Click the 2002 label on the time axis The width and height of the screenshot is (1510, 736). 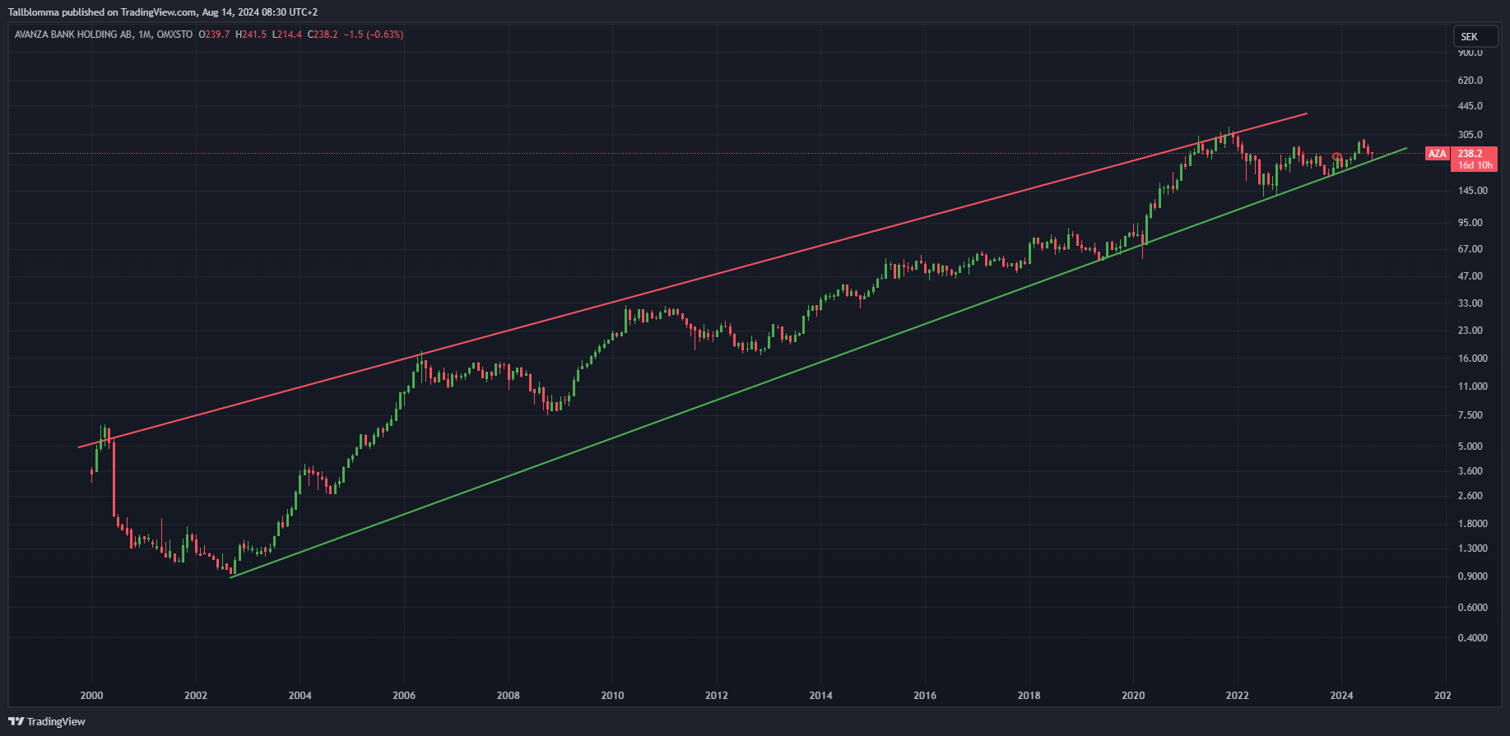pyautogui.click(x=196, y=695)
